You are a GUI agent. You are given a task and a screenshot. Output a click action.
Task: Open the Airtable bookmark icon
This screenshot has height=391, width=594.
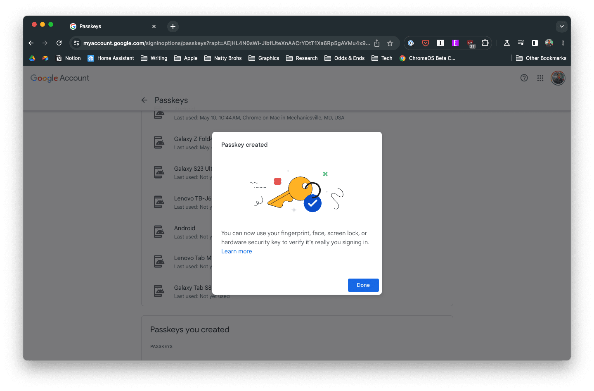coord(45,58)
